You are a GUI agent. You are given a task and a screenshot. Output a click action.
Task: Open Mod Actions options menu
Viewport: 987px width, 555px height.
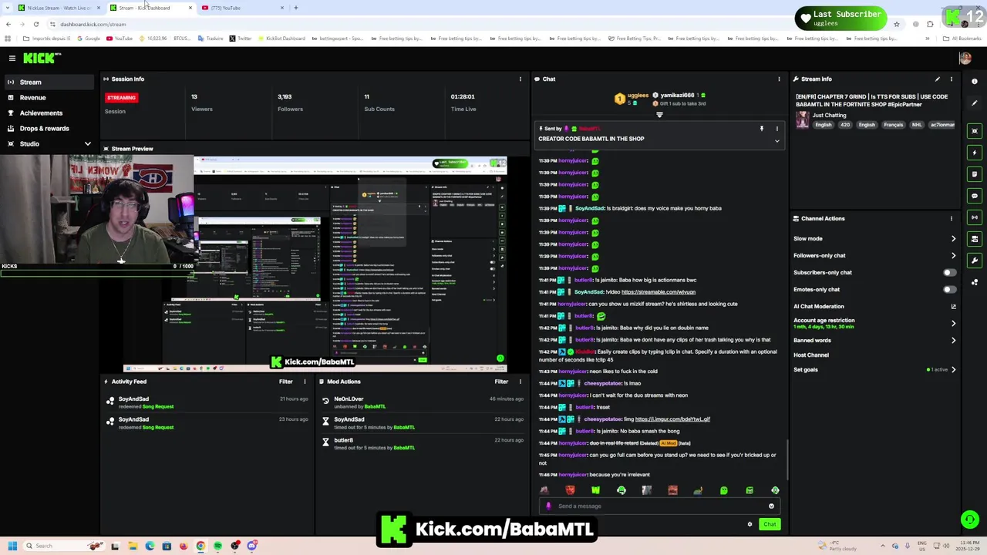(520, 382)
